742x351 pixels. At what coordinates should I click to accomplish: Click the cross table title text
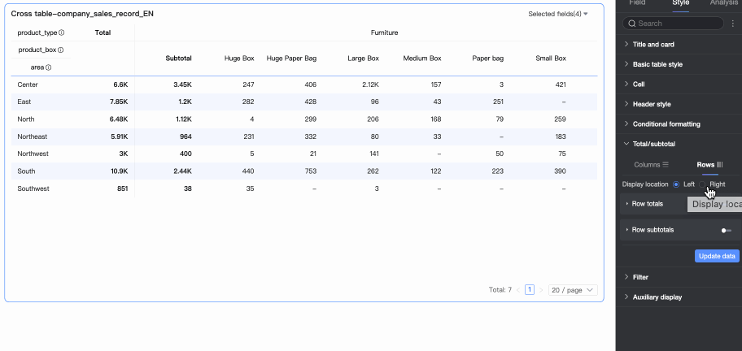point(82,14)
